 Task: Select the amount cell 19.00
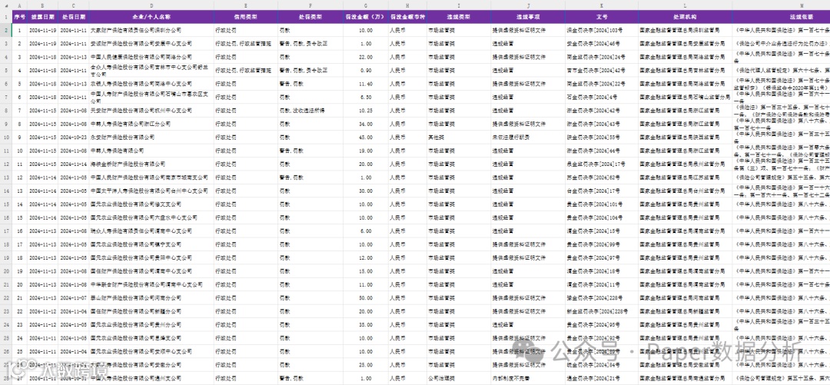(x=366, y=151)
